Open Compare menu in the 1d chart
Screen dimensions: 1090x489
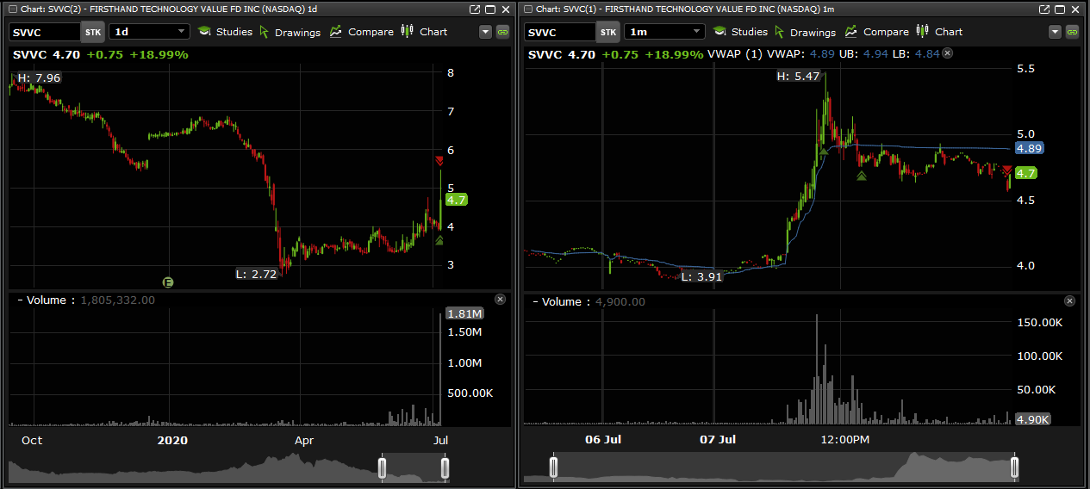coord(360,32)
